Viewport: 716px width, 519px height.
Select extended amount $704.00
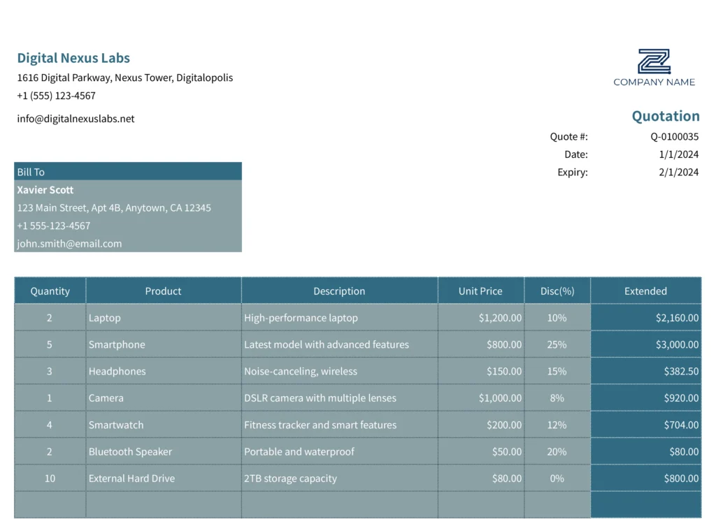645,425
